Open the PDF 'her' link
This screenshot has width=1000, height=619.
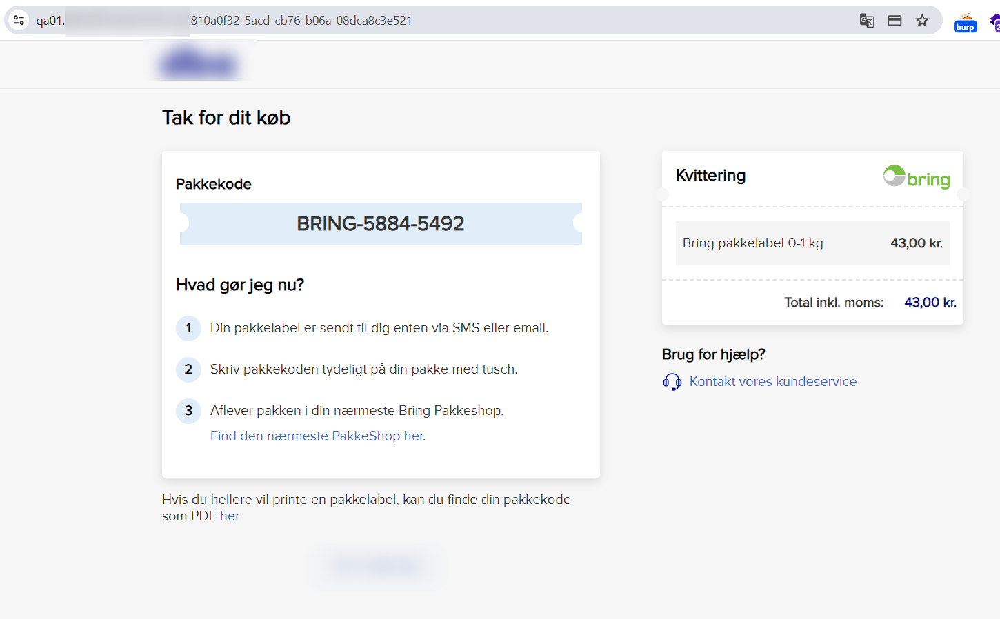click(x=230, y=516)
